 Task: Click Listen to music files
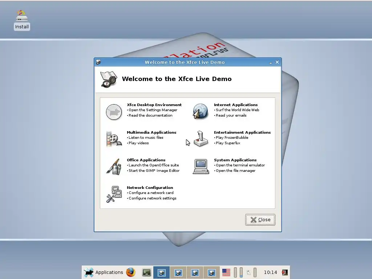[146, 138]
